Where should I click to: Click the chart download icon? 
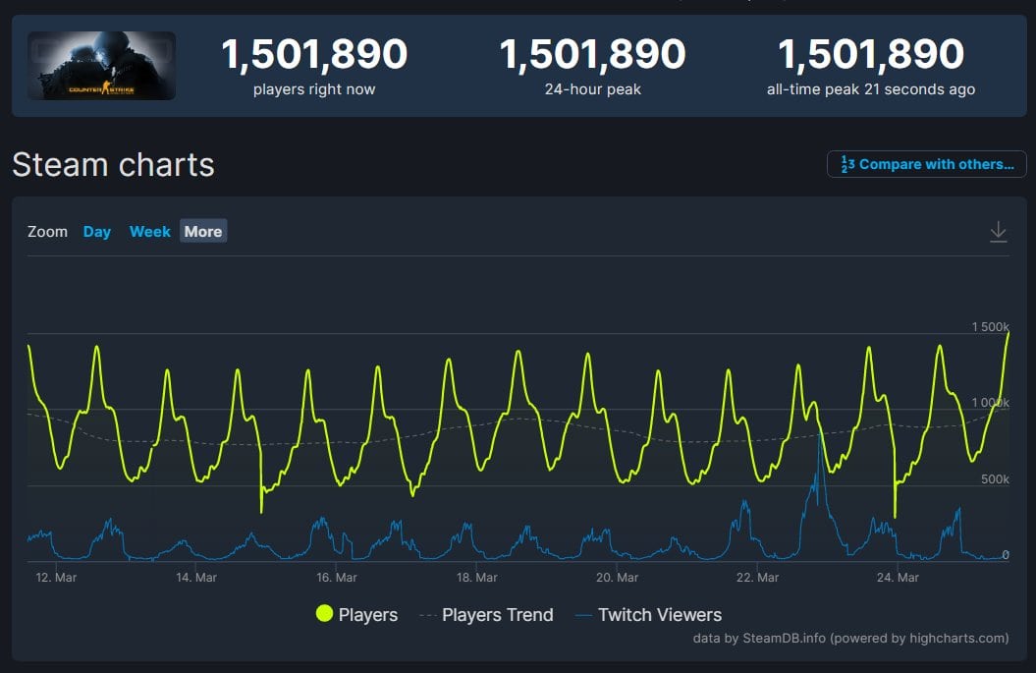point(998,232)
